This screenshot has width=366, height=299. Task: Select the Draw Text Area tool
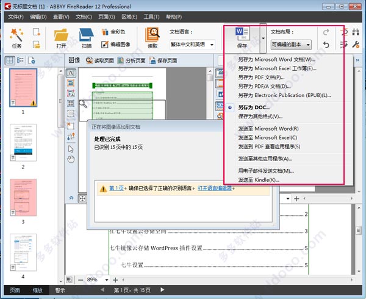tap(71, 73)
